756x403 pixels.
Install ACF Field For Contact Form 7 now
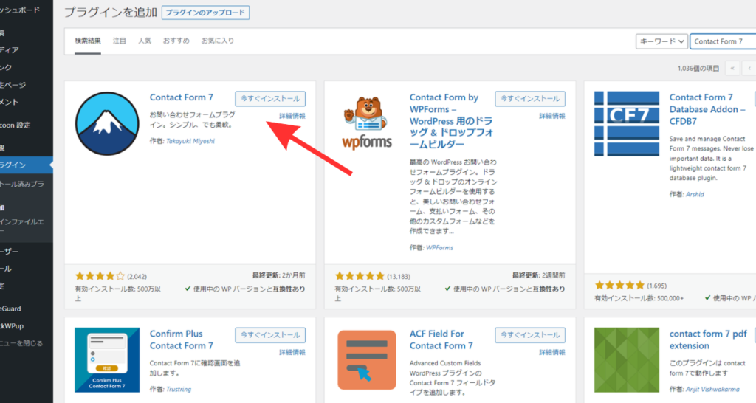[x=530, y=335]
